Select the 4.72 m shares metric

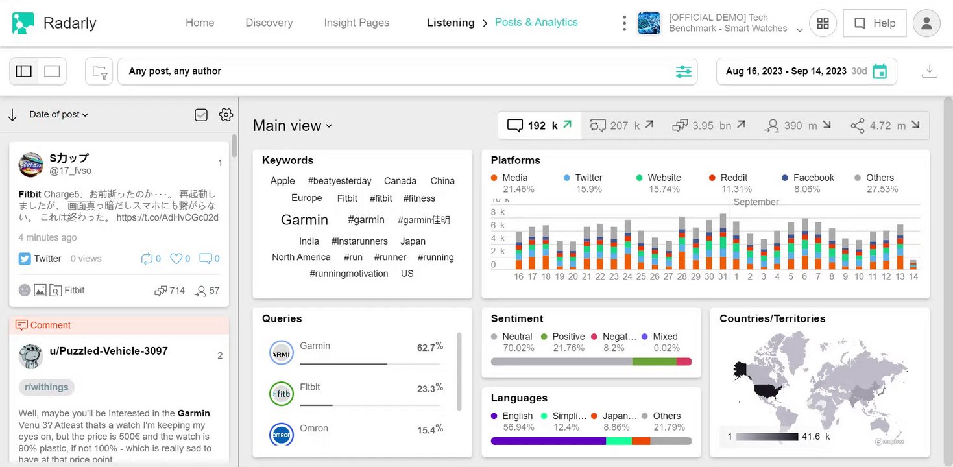(885, 125)
